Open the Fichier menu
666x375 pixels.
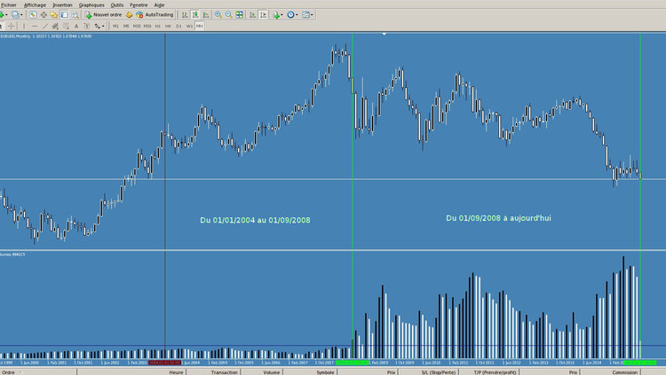coord(9,4)
